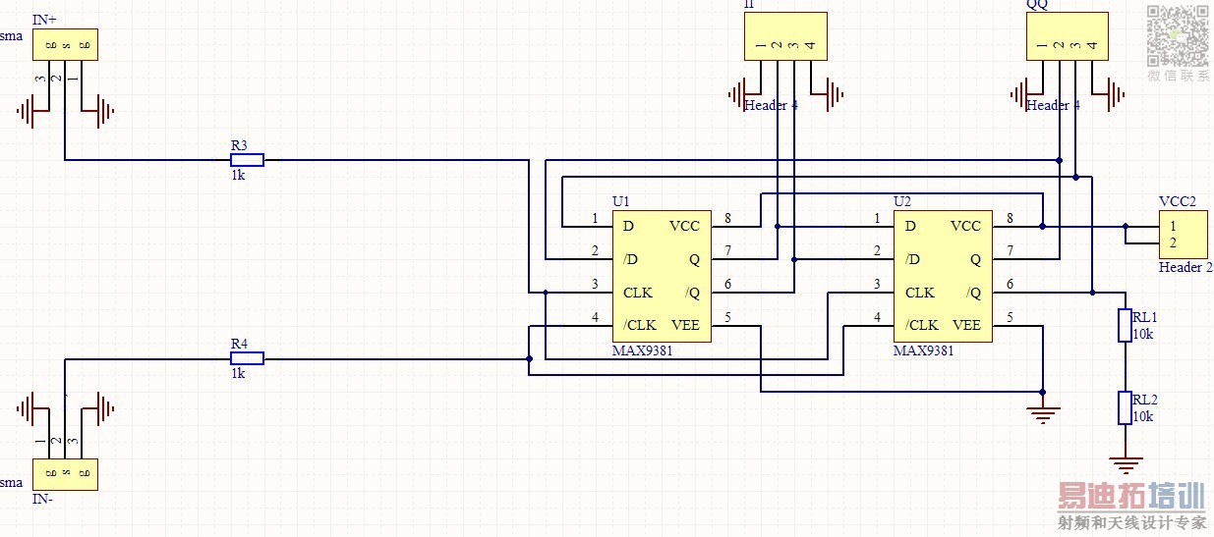The image size is (1214, 537).
Task: Select the R4 resistor symbol
Action: (247, 359)
